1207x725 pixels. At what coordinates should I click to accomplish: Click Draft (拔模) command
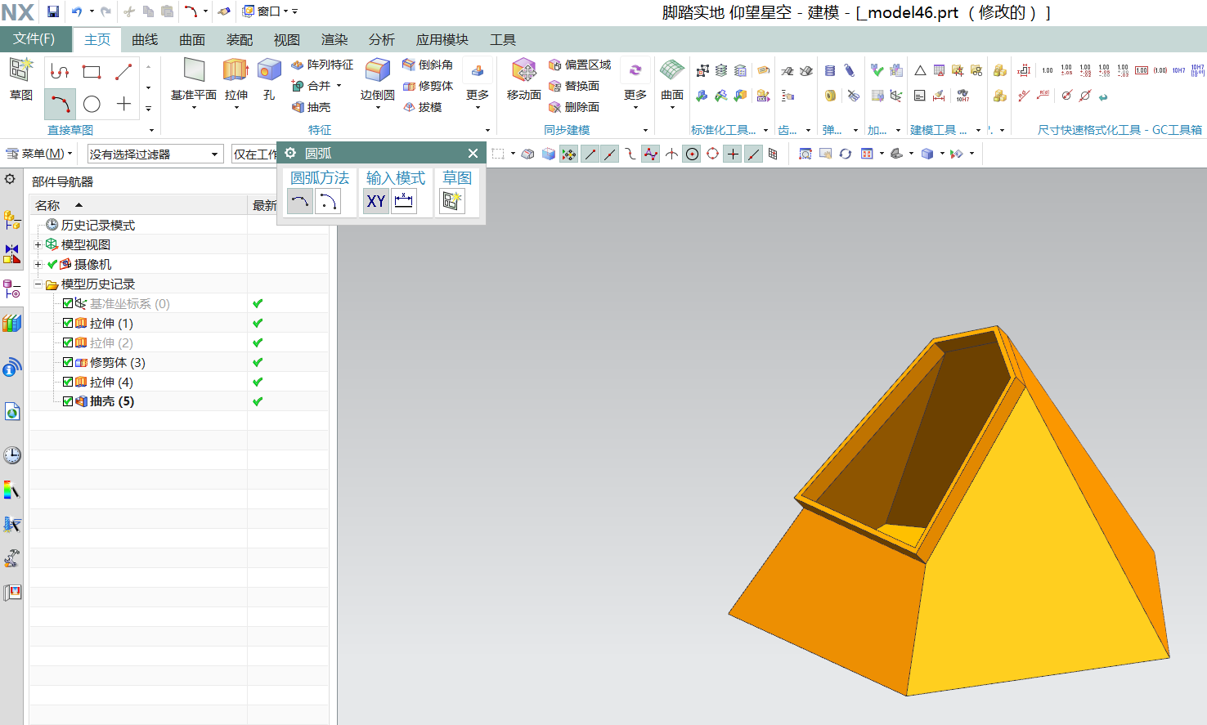(x=422, y=107)
